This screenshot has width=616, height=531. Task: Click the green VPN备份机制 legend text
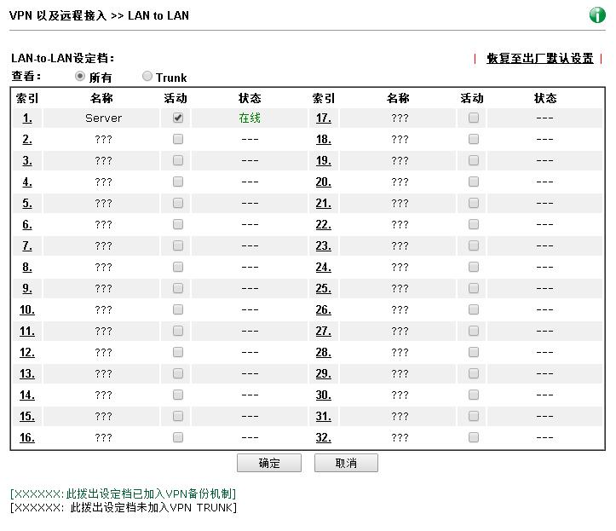124,493
